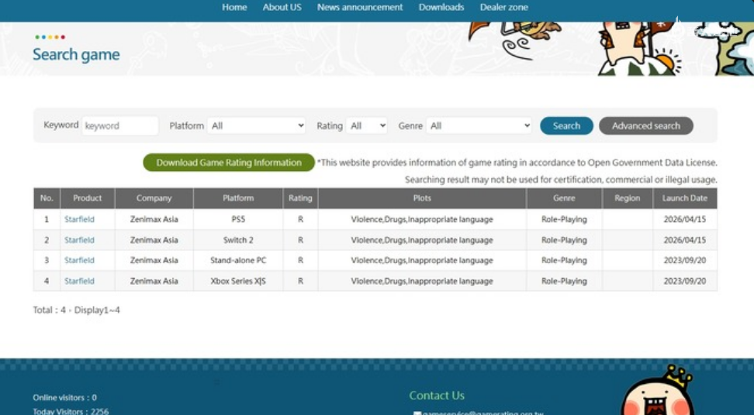The image size is (754, 415).
Task: Click the Search game page heading
Action: tap(76, 54)
